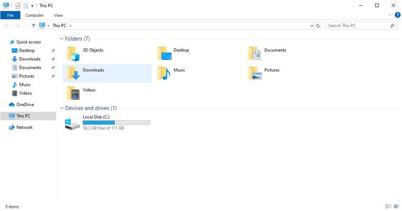
Task: Open Customize Quick Access Toolbar dropdown
Action: [32, 6]
